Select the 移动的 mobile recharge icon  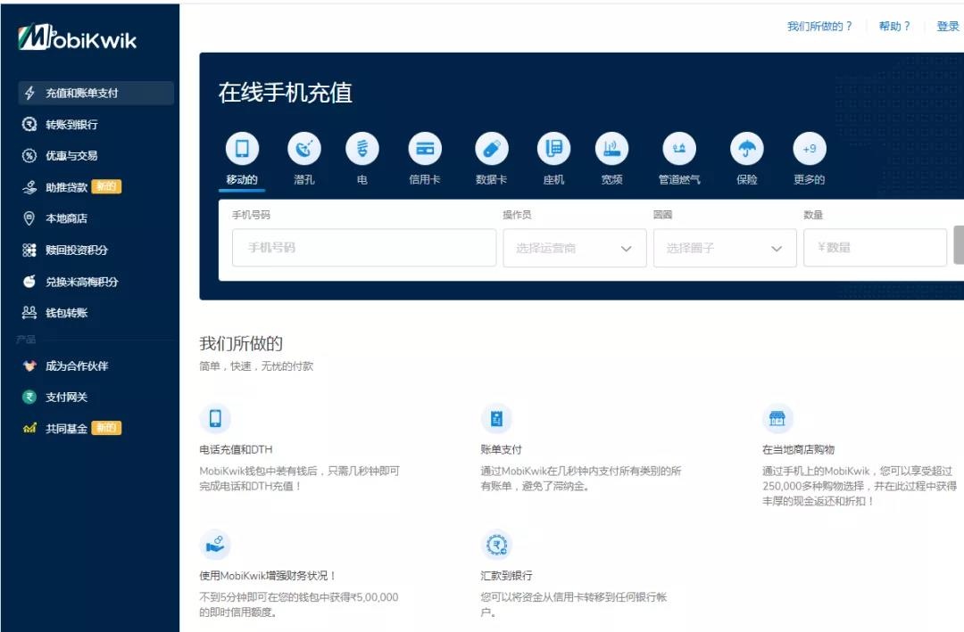click(x=242, y=149)
